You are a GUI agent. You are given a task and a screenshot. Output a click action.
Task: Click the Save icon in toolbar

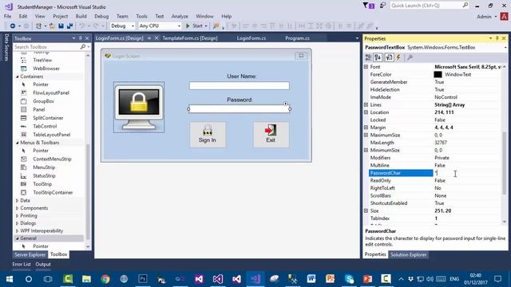61,26
